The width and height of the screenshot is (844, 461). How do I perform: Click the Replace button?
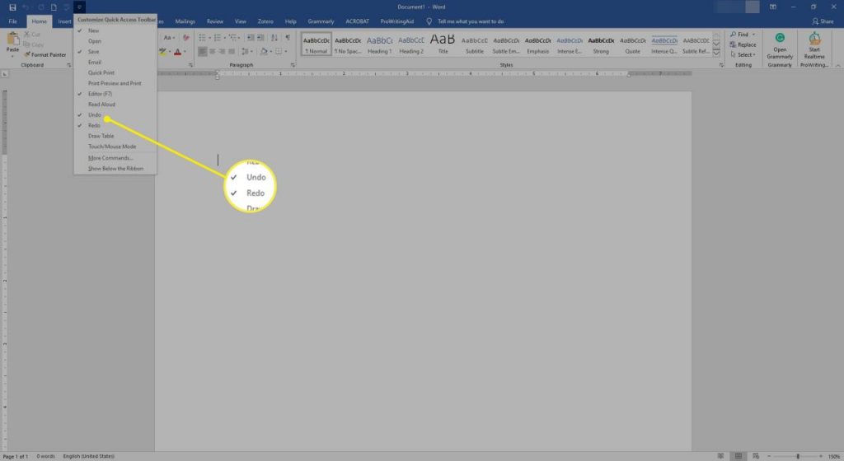(x=743, y=44)
